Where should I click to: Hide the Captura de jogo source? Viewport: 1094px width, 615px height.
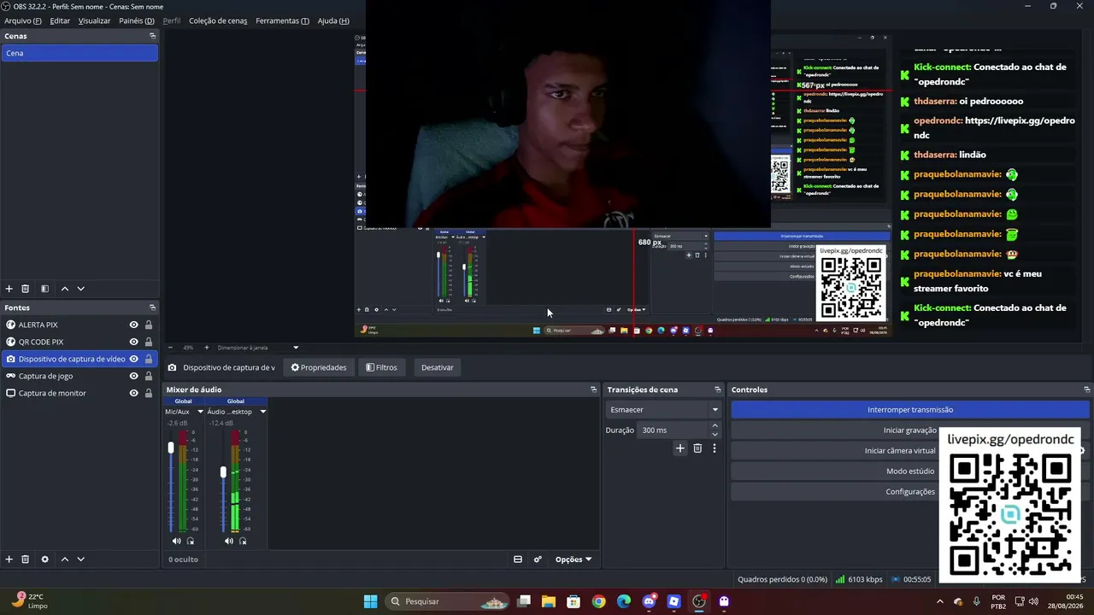point(133,376)
